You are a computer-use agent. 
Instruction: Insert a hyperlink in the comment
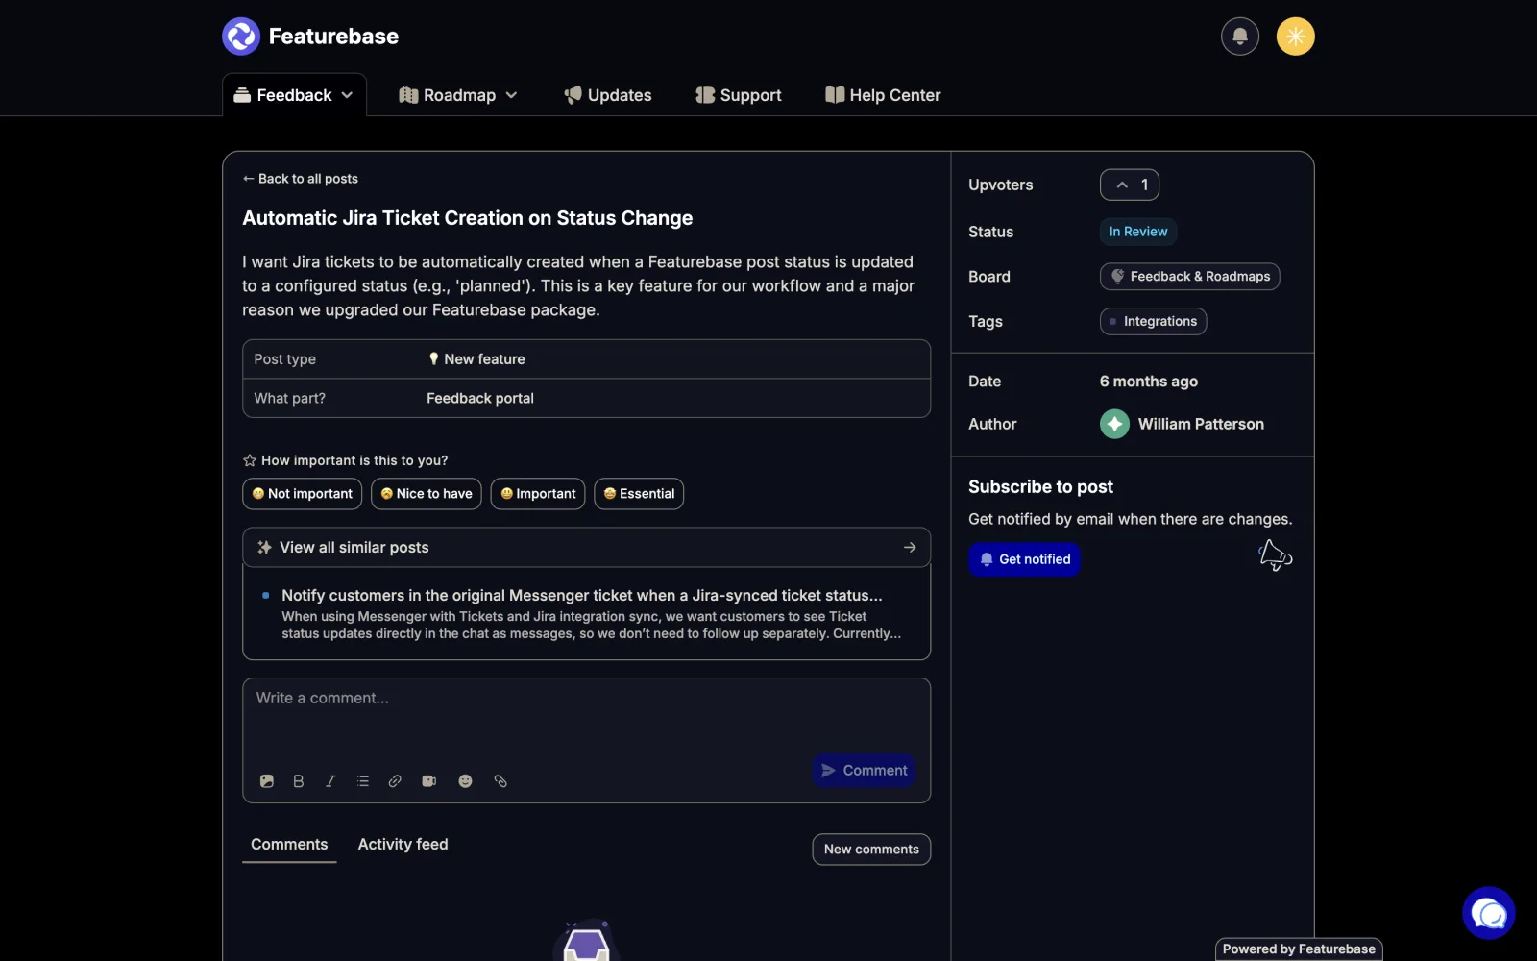(395, 781)
